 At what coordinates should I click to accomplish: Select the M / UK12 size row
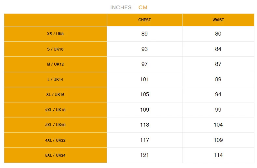click(x=55, y=64)
